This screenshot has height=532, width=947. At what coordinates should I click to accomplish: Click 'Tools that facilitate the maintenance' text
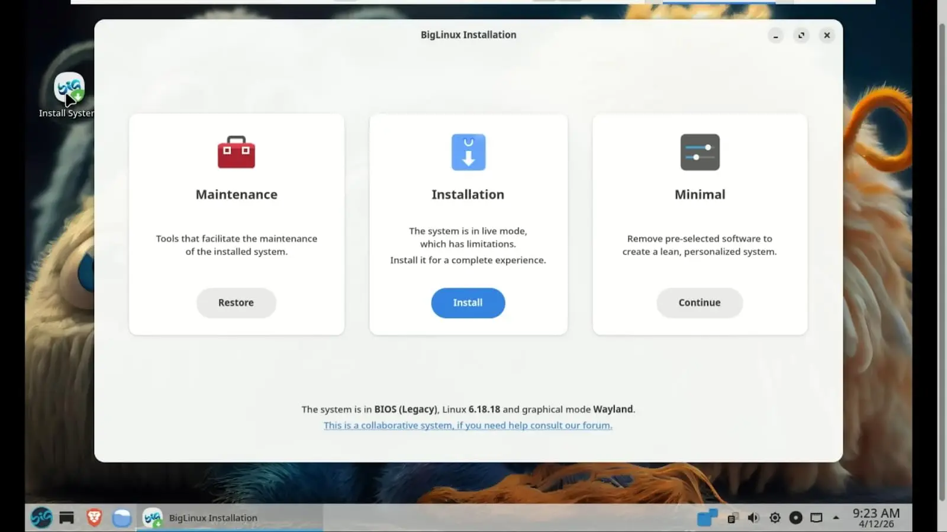(x=236, y=239)
